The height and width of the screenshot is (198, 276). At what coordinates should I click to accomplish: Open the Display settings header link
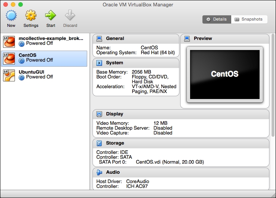click(115, 114)
